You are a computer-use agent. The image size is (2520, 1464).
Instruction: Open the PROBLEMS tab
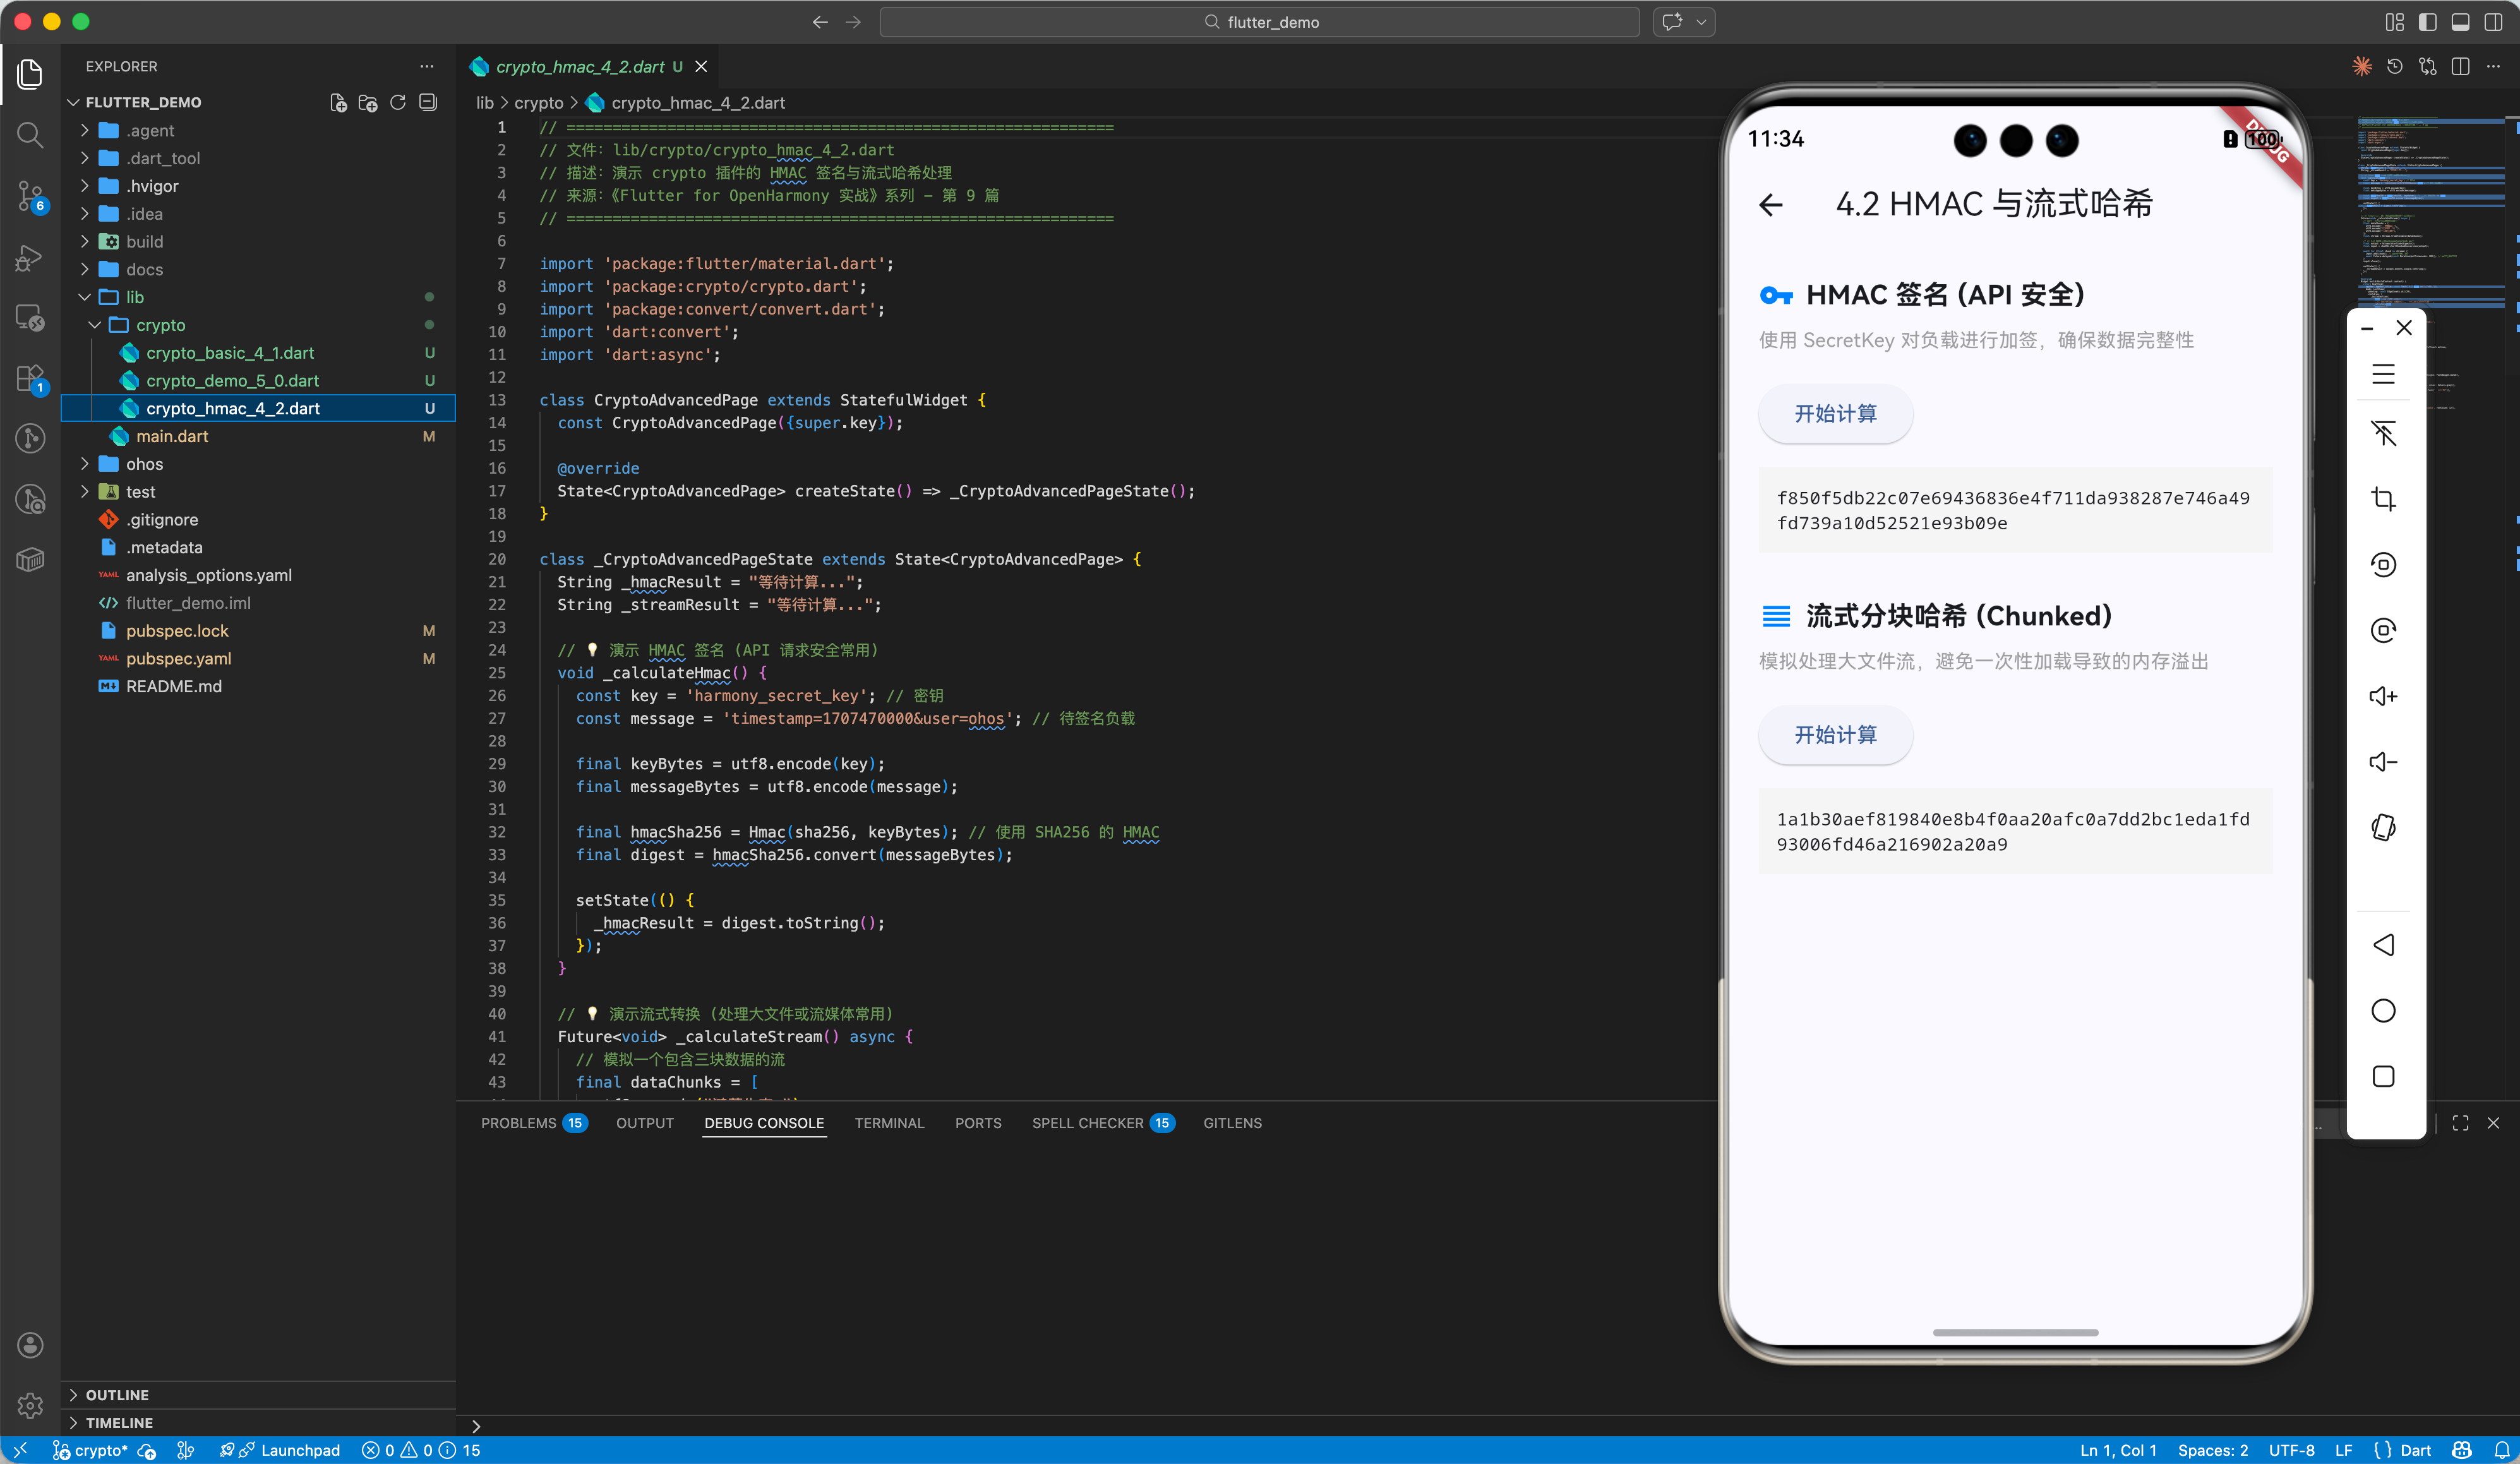pos(518,1123)
